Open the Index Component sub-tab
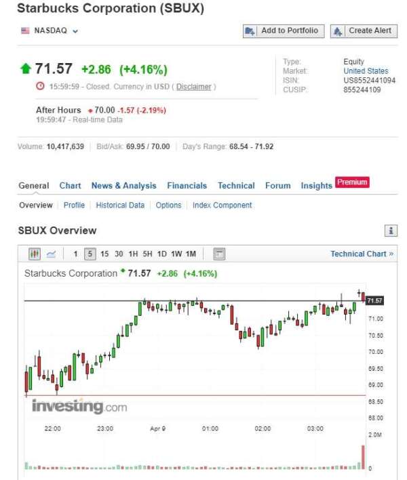This screenshot has height=480, width=407. click(222, 205)
